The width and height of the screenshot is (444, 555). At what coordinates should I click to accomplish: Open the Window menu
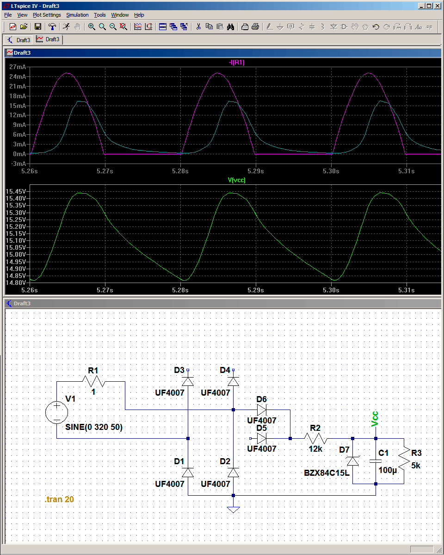pos(120,15)
